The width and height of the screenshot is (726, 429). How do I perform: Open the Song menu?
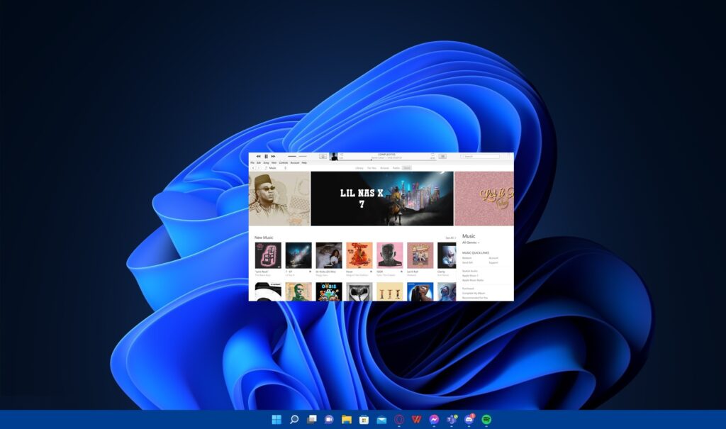tap(267, 162)
